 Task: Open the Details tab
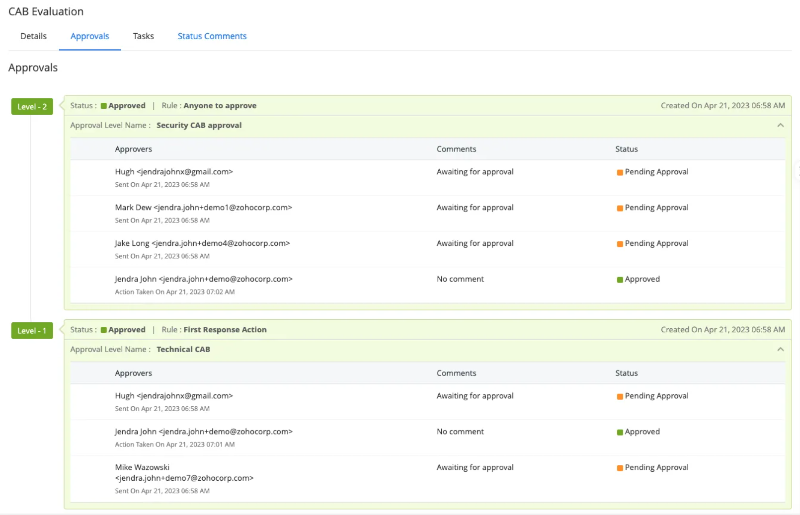(x=33, y=36)
